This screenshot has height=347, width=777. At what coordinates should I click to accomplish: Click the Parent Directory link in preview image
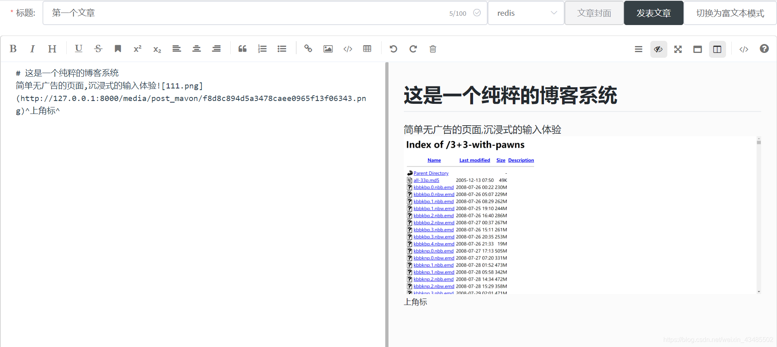click(x=431, y=173)
